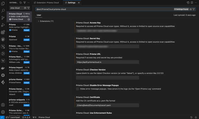Close the Settings tab
The image size is (199, 119).
[x=79, y=3]
